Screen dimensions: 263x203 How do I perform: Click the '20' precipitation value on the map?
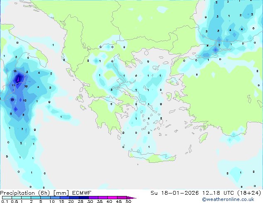(12, 100)
